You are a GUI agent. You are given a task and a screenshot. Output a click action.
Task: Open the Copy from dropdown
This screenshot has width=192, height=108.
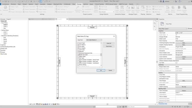click(94, 40)
